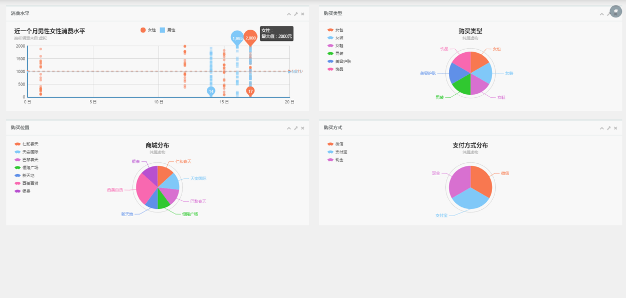Toggle 天安国际 in the mall legend
The image size is (626, 298).
(x=27, y=152)
